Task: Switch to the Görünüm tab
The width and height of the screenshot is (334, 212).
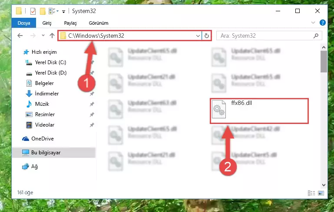Action: click(x=99, y=23)
